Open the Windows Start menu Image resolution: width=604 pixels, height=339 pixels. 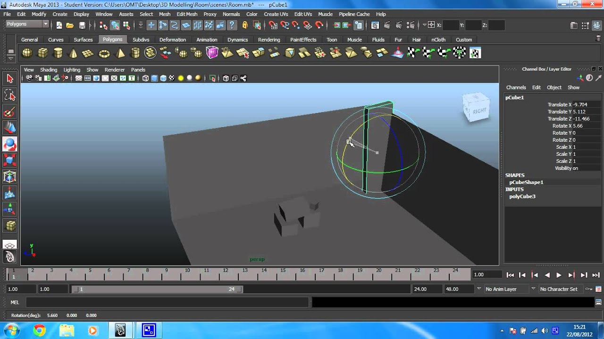coord(11,331)
